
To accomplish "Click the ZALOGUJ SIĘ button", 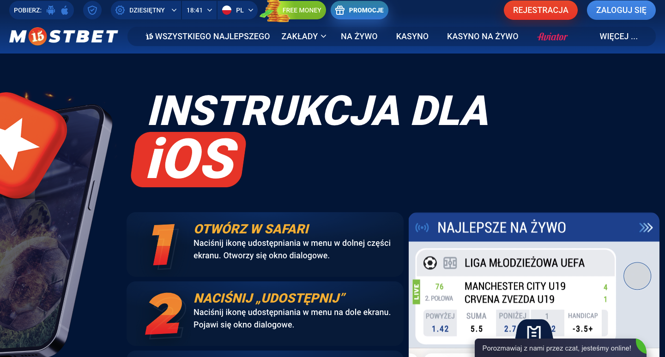I will pos(621,10).
